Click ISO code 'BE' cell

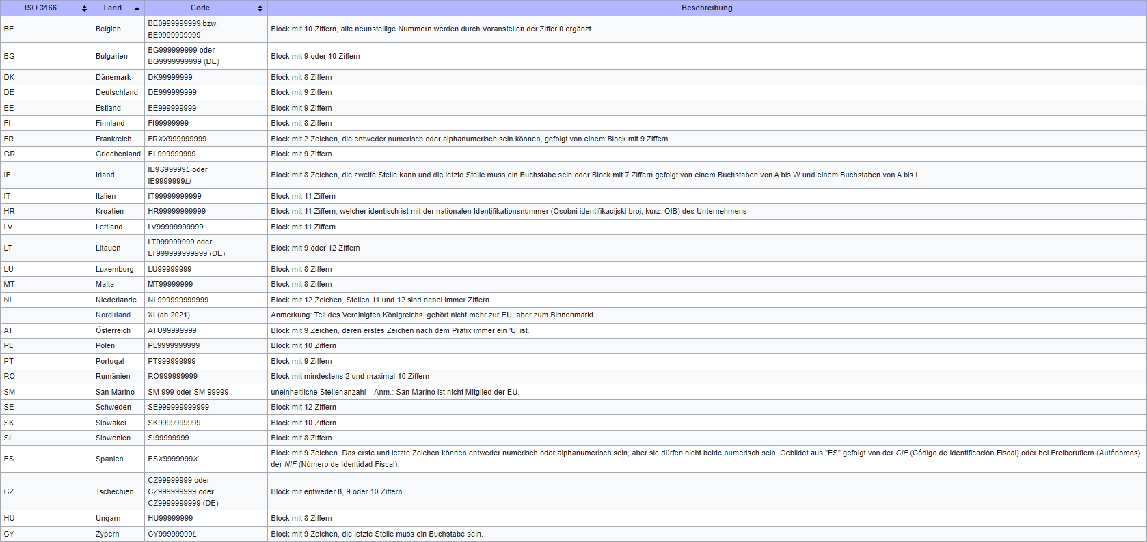(x=46, y=29)
